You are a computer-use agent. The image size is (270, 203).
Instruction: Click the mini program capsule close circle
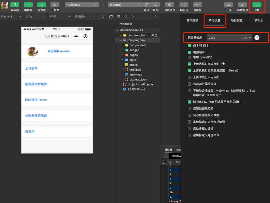coord(85,36)
